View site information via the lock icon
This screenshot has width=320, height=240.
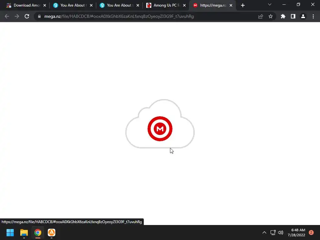tap(39, 16)
